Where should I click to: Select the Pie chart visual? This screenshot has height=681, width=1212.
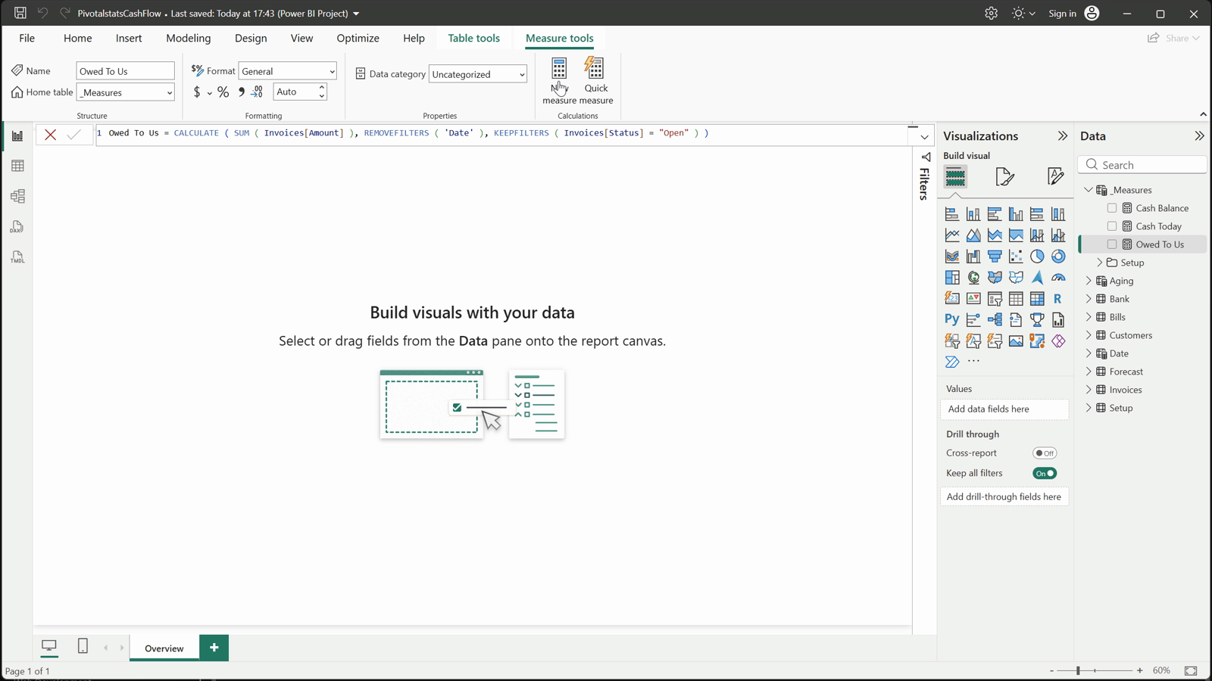coord(1037,257)
